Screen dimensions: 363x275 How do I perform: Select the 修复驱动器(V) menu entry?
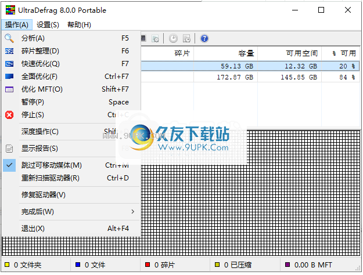point(71,195)
